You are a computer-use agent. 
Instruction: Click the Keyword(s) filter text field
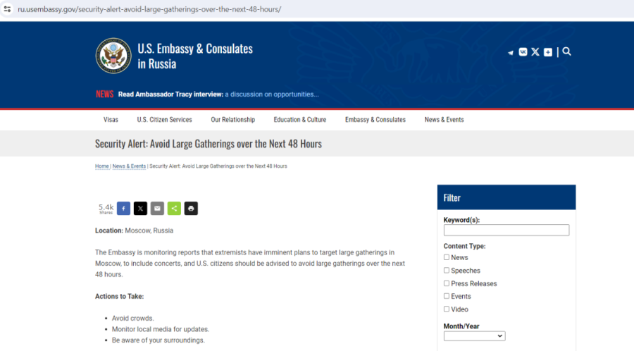pyautogui.click(x=506, y=230)
